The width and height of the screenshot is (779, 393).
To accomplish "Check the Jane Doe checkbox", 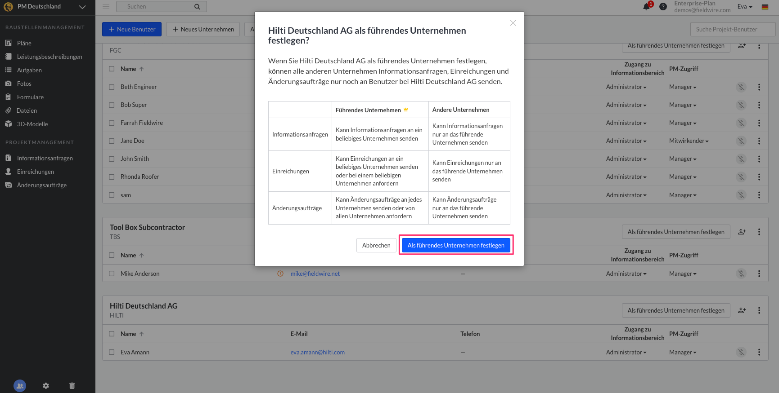I will coord(112,141).
